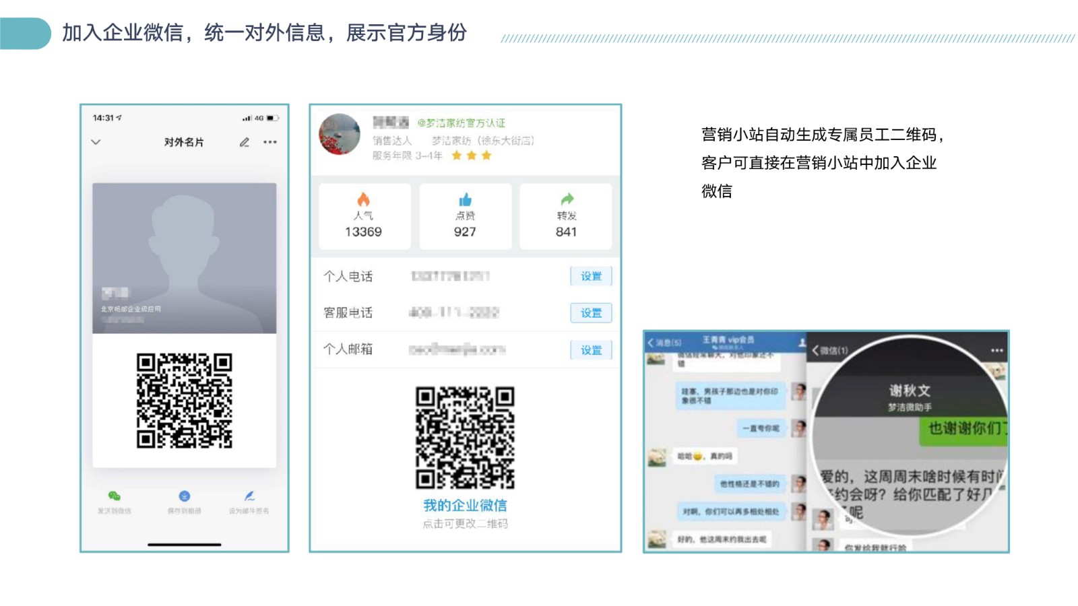Tap the green 也谢谢你们 message bubble
The width and height of the screenshot is (1078, 606).
[x=963, y=428]
